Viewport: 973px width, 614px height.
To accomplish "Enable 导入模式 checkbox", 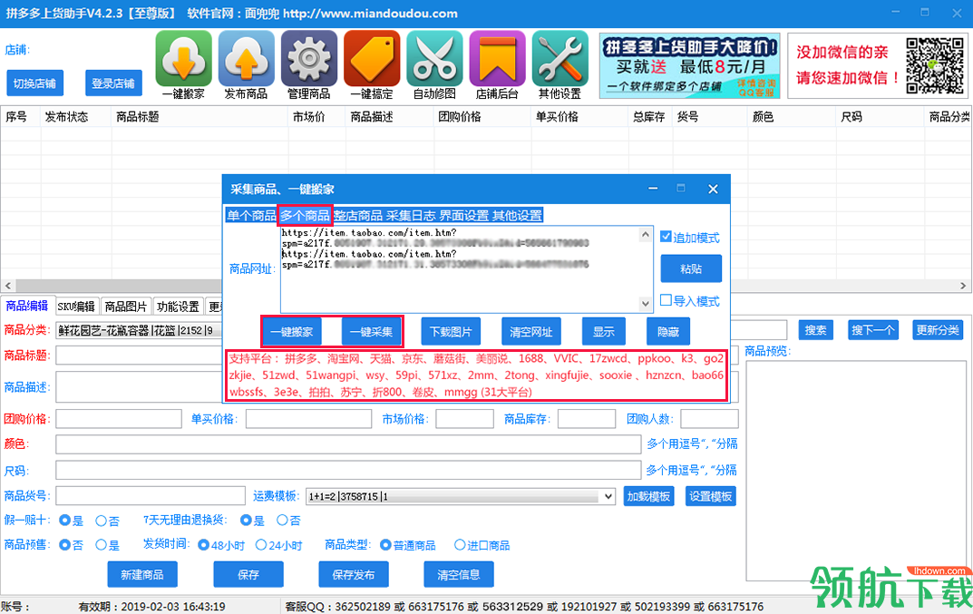I will pos(666,300).
